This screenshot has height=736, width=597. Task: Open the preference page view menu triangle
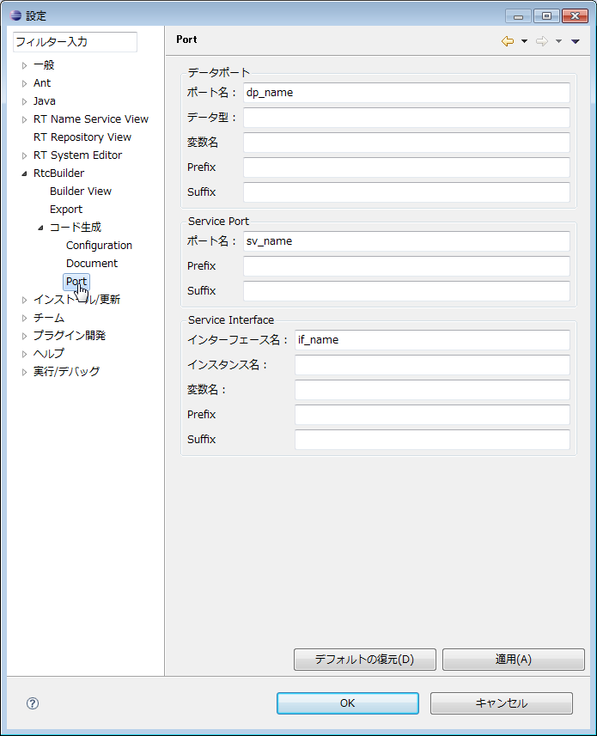[x=575, y=41]
